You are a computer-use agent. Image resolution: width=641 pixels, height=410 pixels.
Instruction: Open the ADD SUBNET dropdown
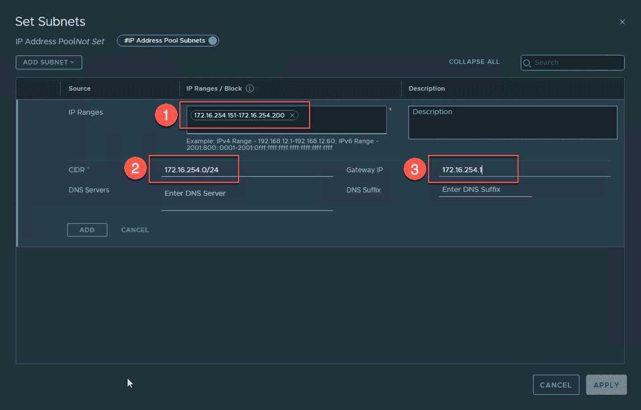click(x=49, y=62)
